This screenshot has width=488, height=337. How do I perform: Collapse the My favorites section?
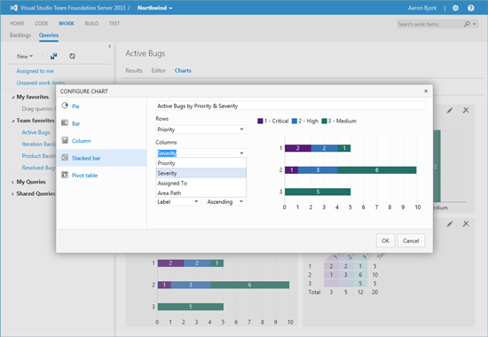[13, 98]
